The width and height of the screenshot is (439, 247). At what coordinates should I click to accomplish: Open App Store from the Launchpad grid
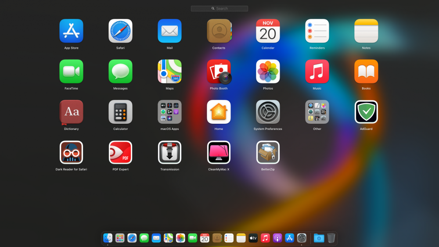coord(72,31)
